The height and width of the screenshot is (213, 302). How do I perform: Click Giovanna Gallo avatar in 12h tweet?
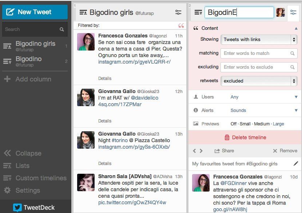[x=86, y=97]
